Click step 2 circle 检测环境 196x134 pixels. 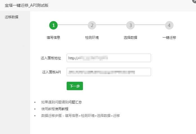click(x=92, y=25)
